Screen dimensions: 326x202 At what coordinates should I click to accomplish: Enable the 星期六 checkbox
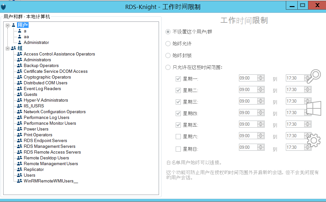click(x=178, y=137)
